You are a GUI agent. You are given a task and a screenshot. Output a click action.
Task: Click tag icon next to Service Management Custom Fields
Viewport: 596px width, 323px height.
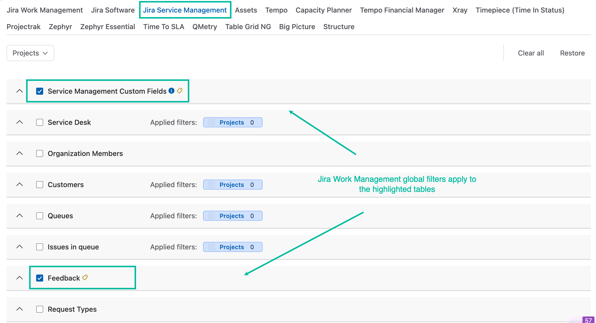click(x=180, y=91)
